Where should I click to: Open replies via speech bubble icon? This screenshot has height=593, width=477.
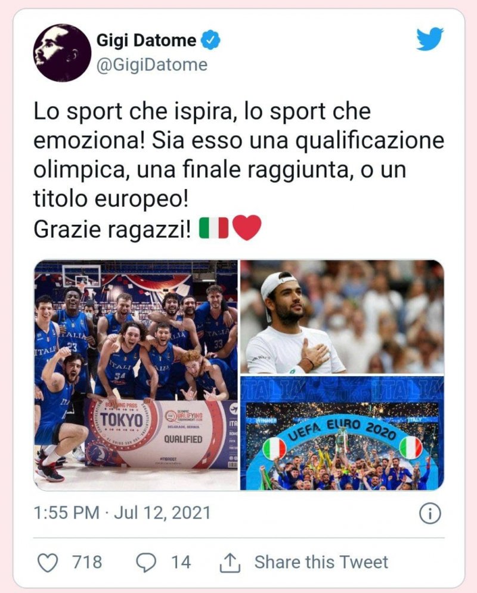(146, 563)
